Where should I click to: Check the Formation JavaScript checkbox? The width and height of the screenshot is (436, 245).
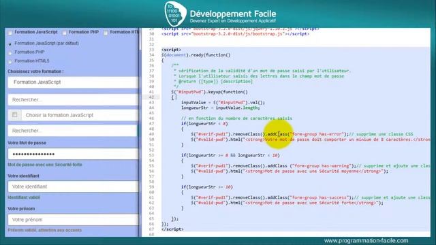(10, 33)
